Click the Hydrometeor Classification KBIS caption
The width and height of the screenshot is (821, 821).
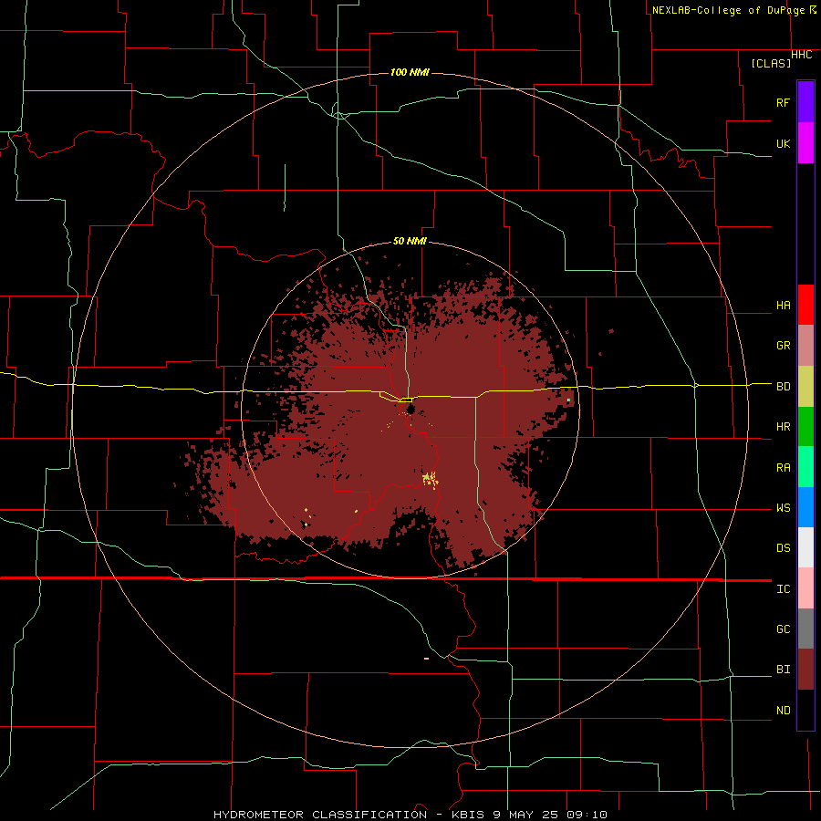(x=410, y=815)
